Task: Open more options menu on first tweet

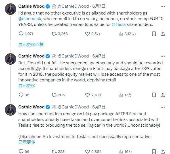Action: pos(163,7)
